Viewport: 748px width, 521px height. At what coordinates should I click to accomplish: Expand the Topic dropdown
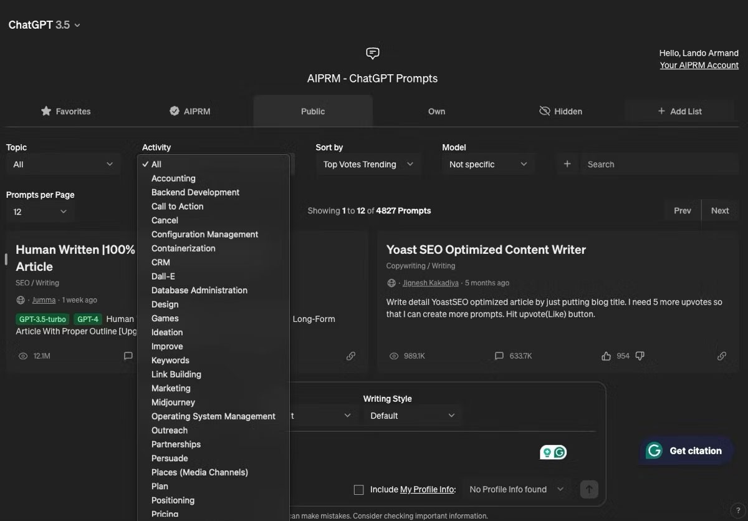pos(63,164)
